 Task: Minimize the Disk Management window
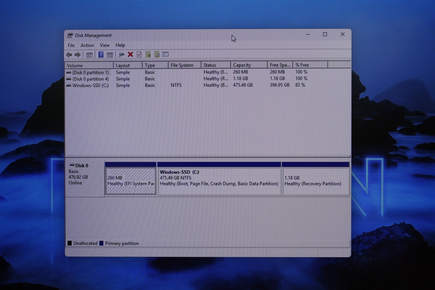click(x=308, y=34)
